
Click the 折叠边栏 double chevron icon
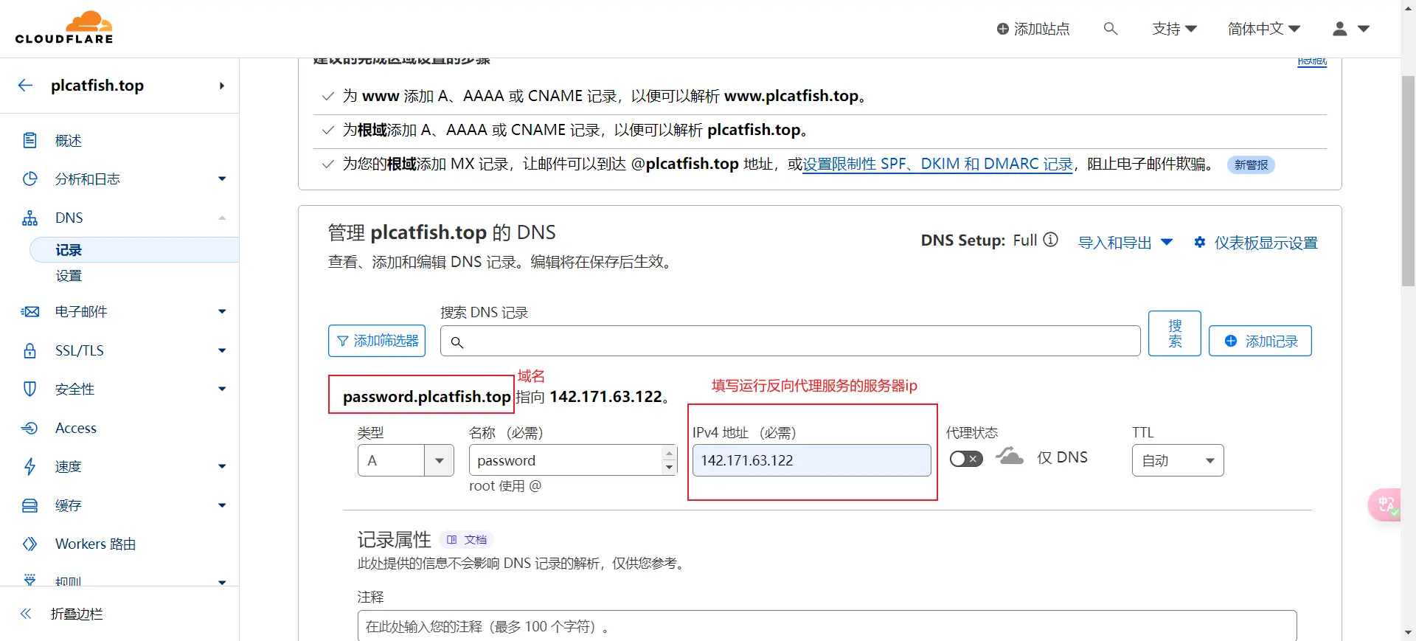click(x=26, y=614)
